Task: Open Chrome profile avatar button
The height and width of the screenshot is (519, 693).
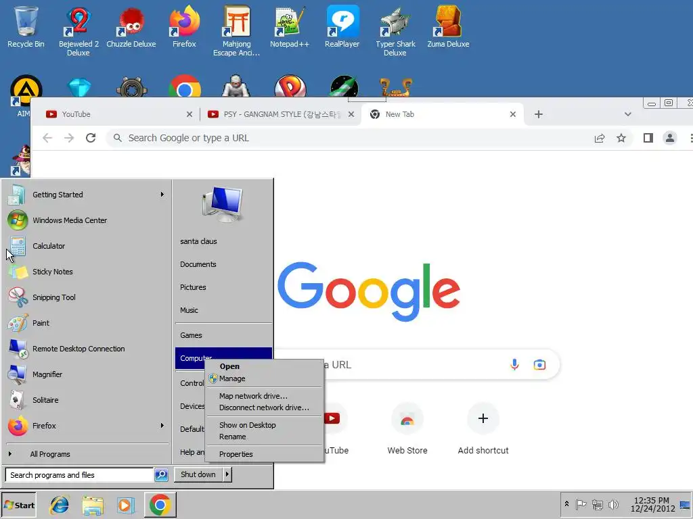Action: tap(669, 138)
